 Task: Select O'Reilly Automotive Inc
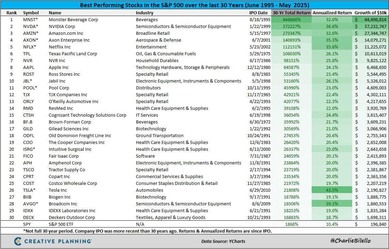74,102
